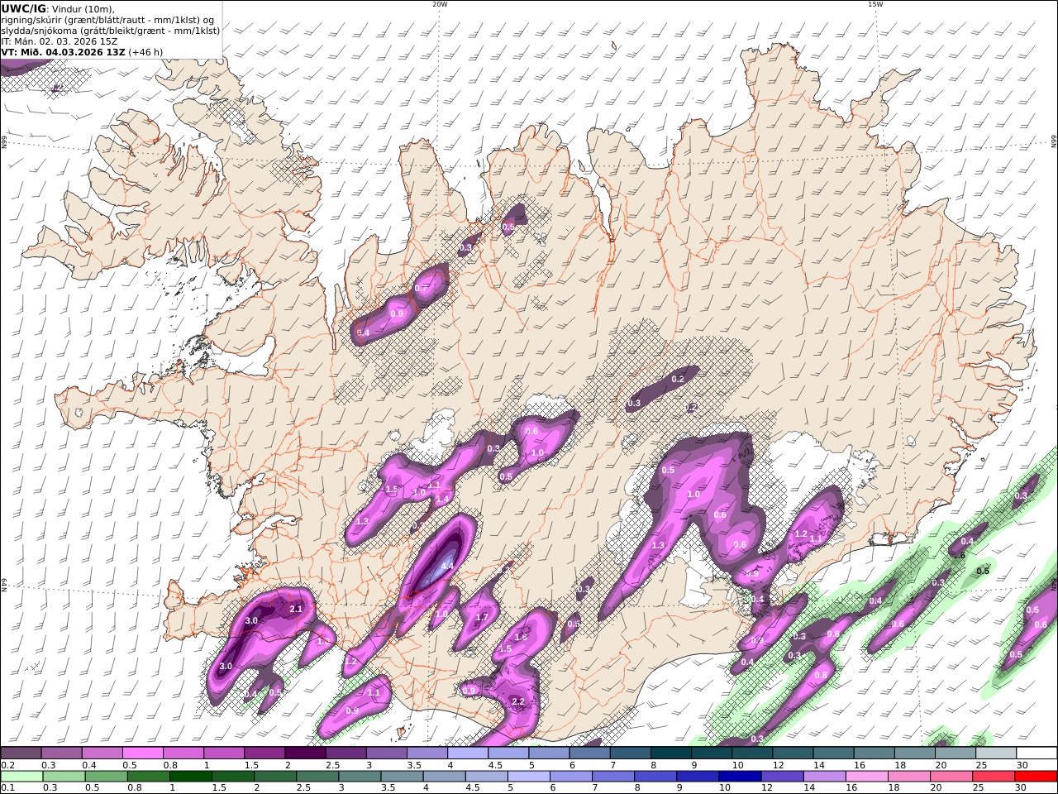
Task: Click the 2.1 precipitation value on the map
Action: (x=297, y=609)
